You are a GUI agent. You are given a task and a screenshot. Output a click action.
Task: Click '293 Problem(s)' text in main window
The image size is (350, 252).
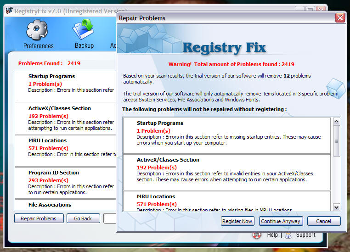tap(48, 180)
